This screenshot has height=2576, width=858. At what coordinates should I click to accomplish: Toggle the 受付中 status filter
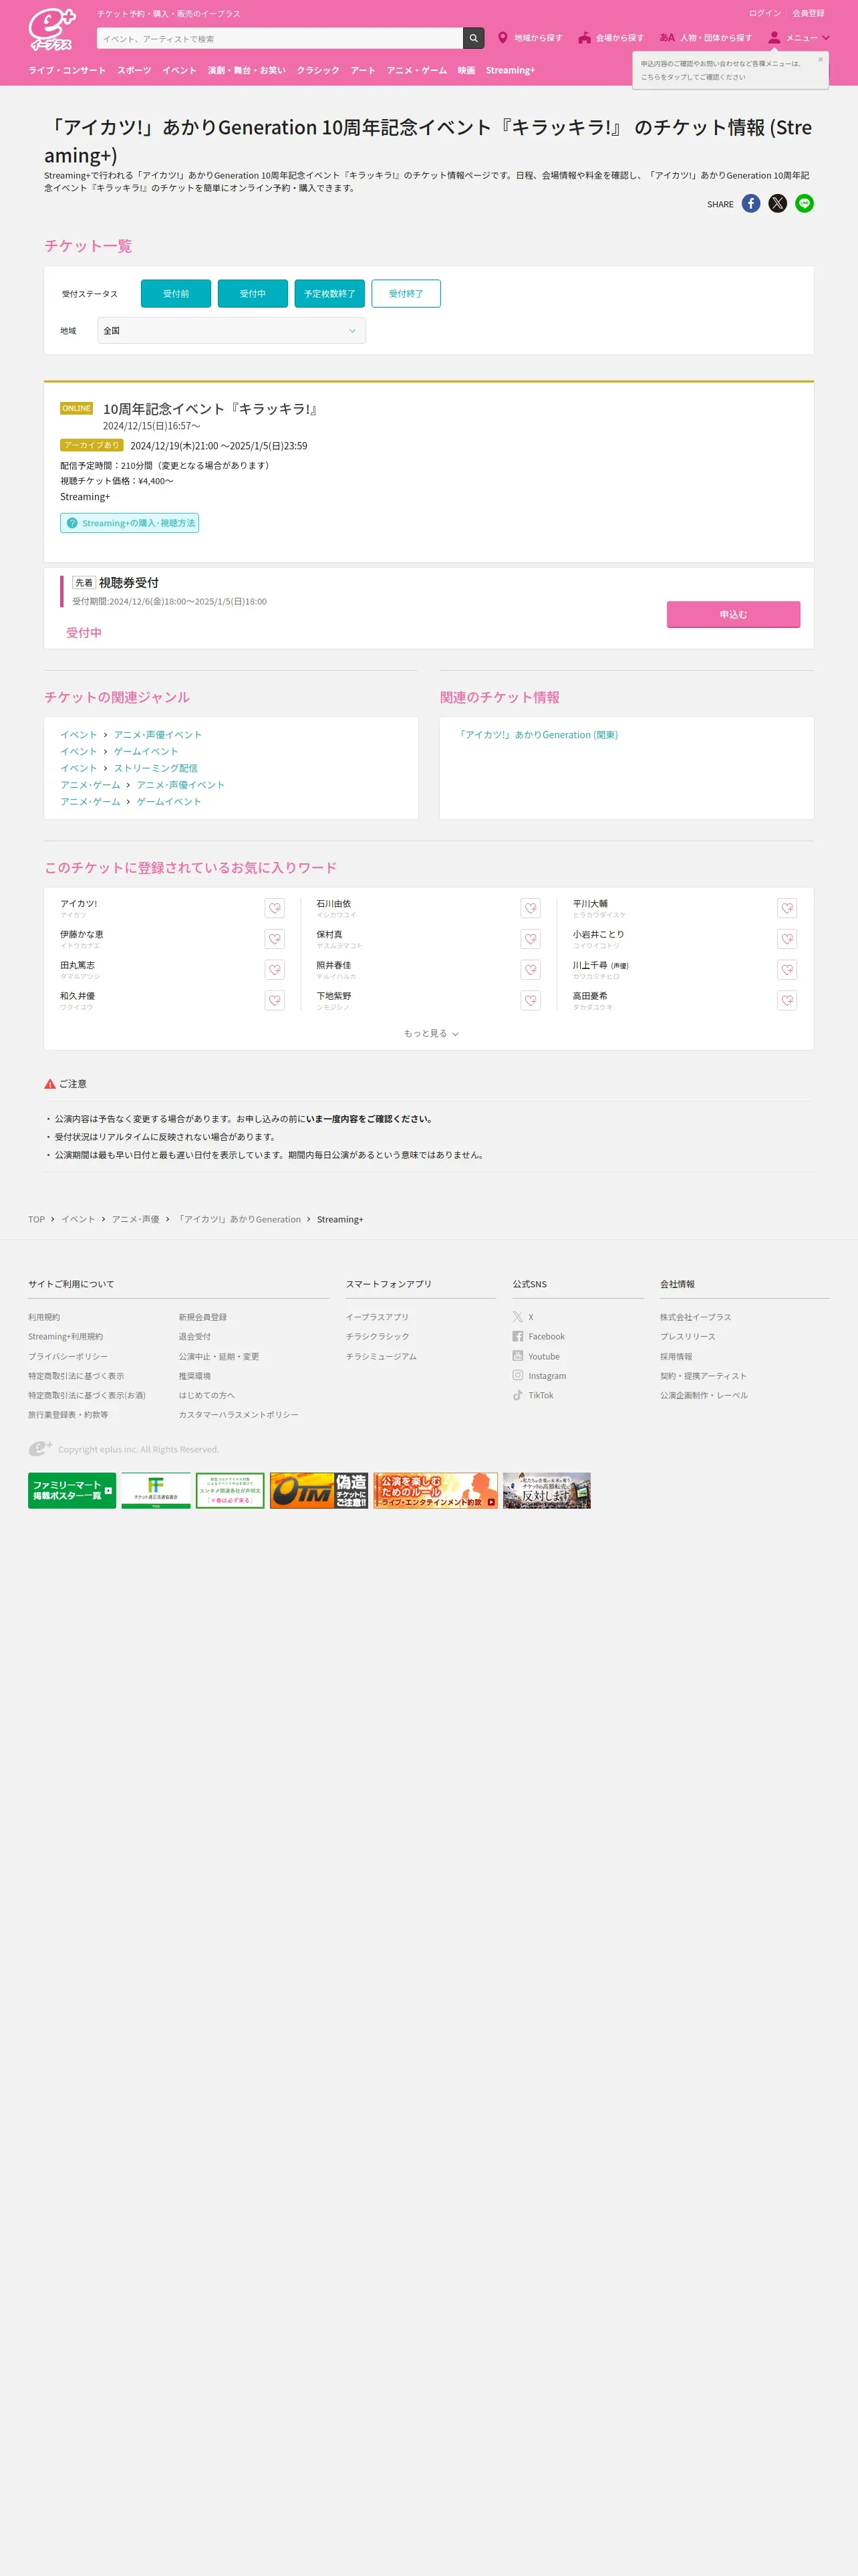click(253, 294)
